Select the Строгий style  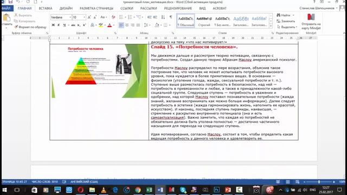[x=204, y=21]
